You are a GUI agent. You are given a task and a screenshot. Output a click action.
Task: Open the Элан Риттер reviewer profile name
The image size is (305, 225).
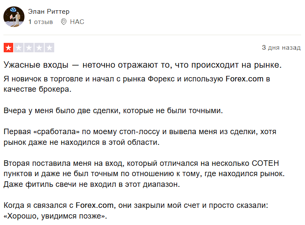(x=48, y=12)
